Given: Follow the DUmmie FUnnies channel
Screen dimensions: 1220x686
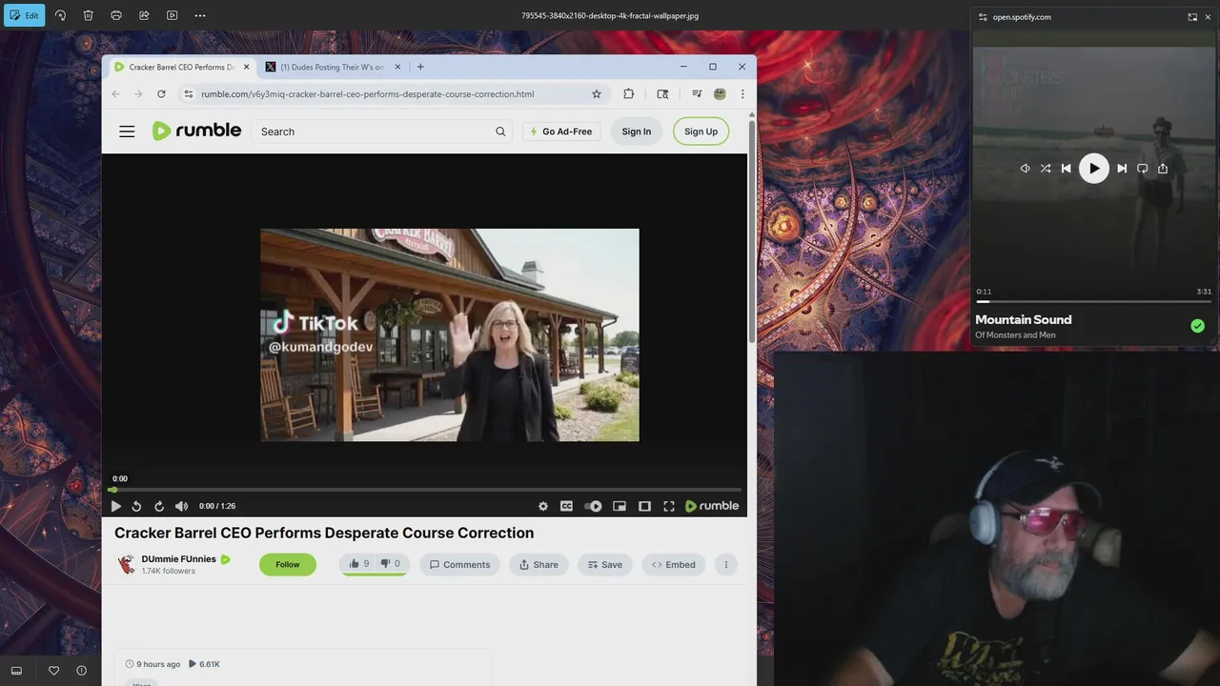Looking at the screenshot, I should 287,564.
